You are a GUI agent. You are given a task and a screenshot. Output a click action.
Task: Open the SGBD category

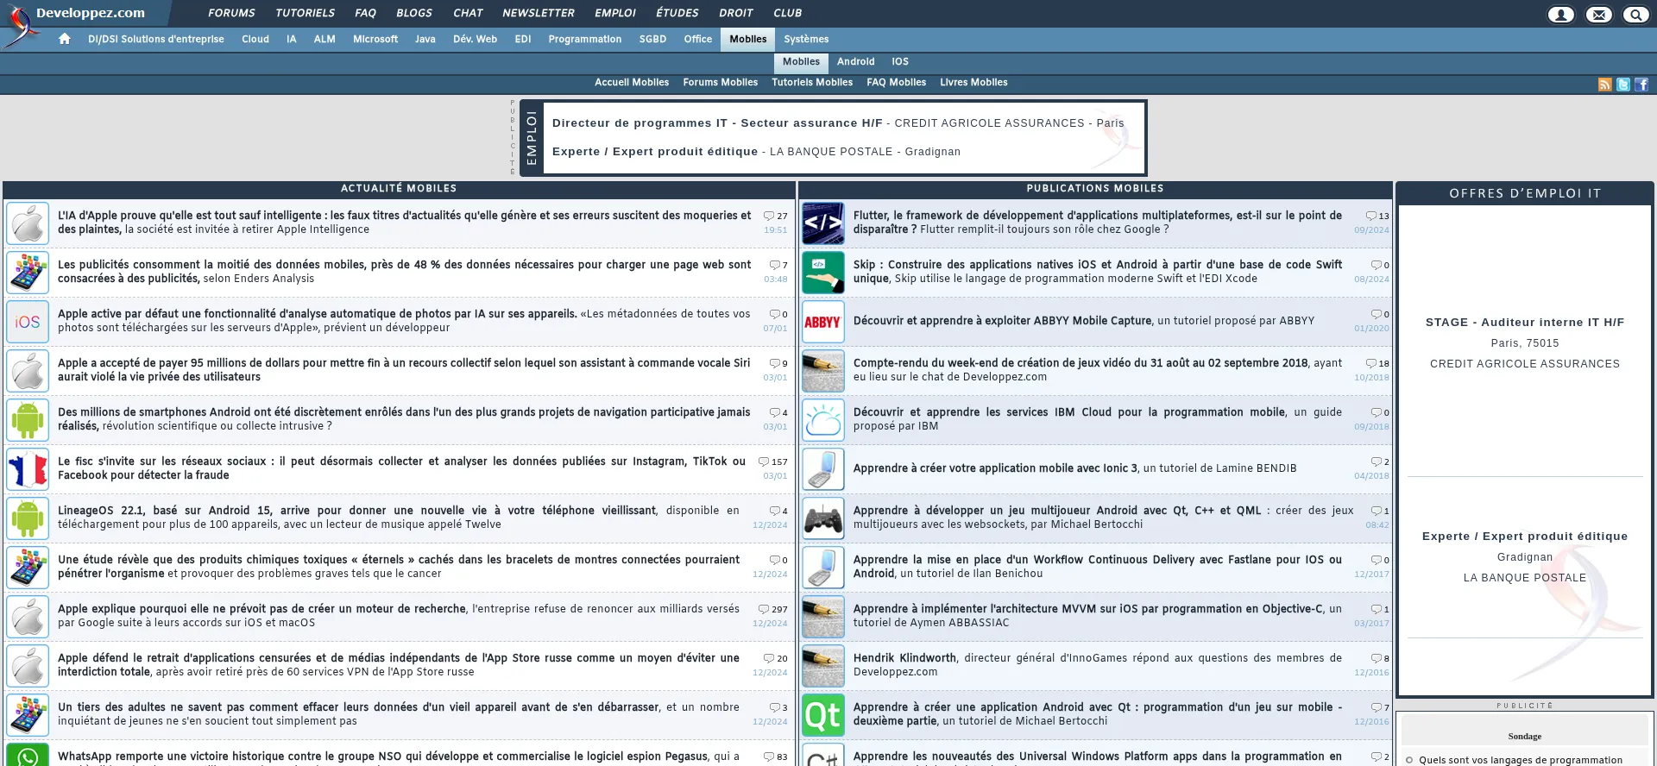[x=652, y=39]
